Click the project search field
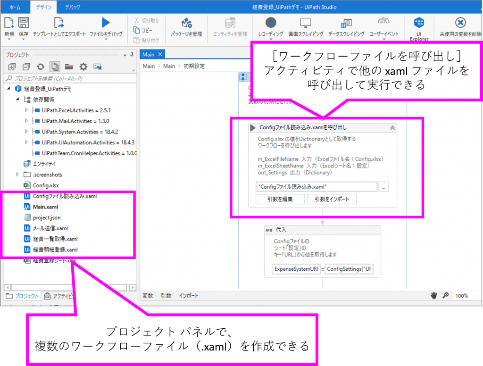Image resolution: width=483 pixels, height=366 pixels. (68, 78)
